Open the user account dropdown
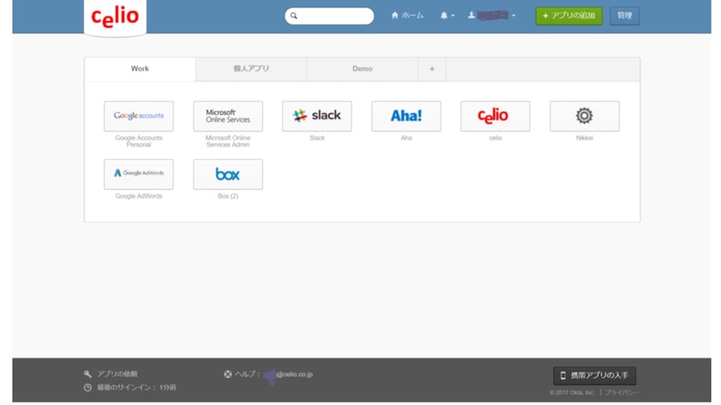Viewport: 721px width, 405px height. coord(492,15)
